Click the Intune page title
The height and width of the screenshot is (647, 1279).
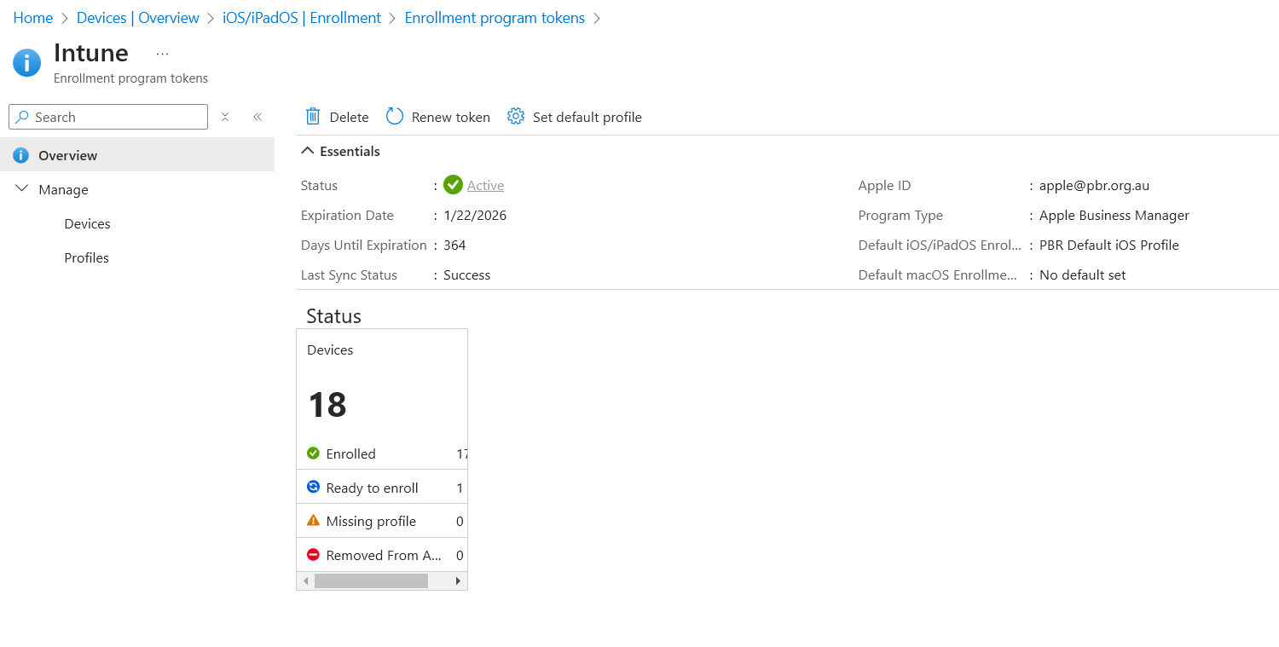tap(91, 53)
